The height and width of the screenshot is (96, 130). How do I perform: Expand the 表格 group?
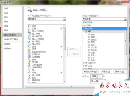89,34
